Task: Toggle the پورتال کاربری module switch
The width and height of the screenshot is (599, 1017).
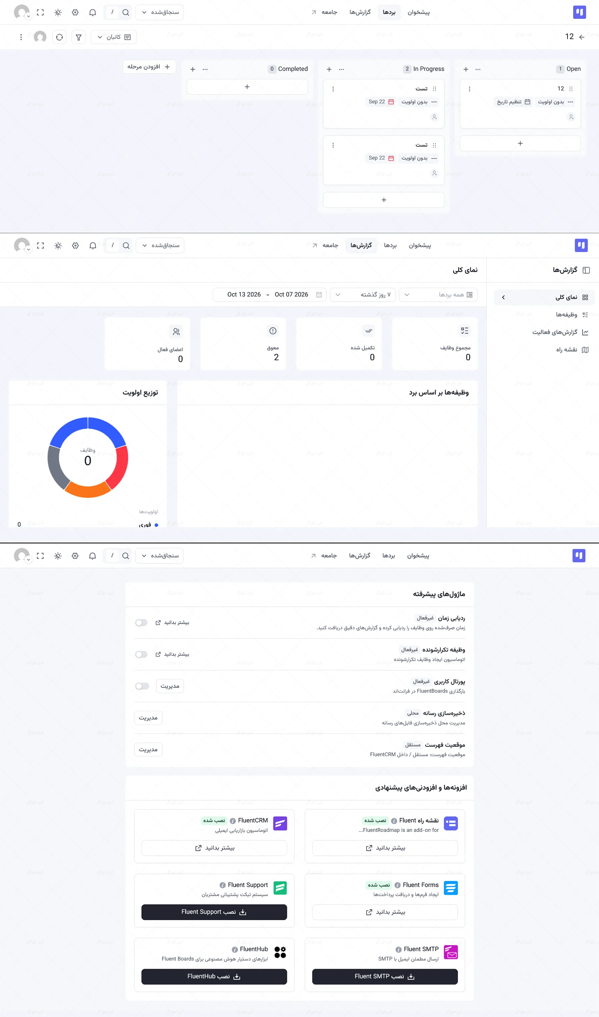Action: coord(142,686)
